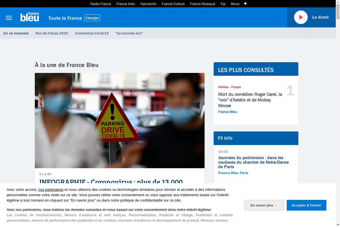Click 'À la une de France Bleu' heading
Viewport: 340px width, 227px height.
(67, 65)
